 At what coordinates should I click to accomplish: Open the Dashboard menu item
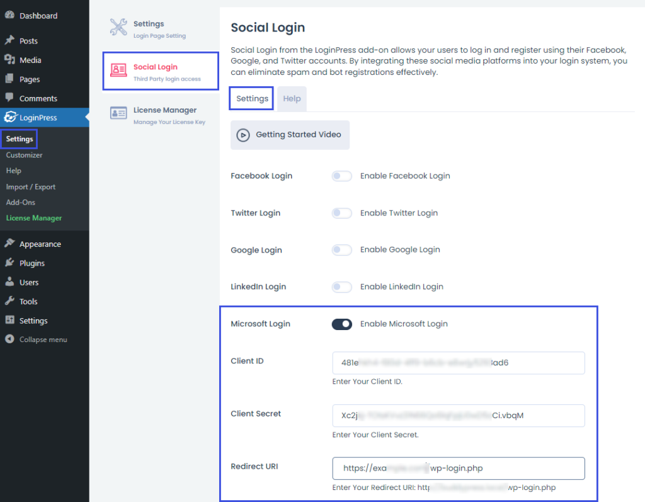click(45, 16)
